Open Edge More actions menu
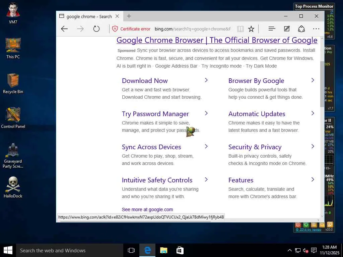 [x=316, y=29]
